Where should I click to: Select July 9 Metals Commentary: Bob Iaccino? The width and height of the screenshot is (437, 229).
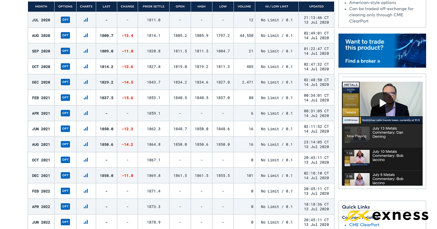[x=382, y=179]
